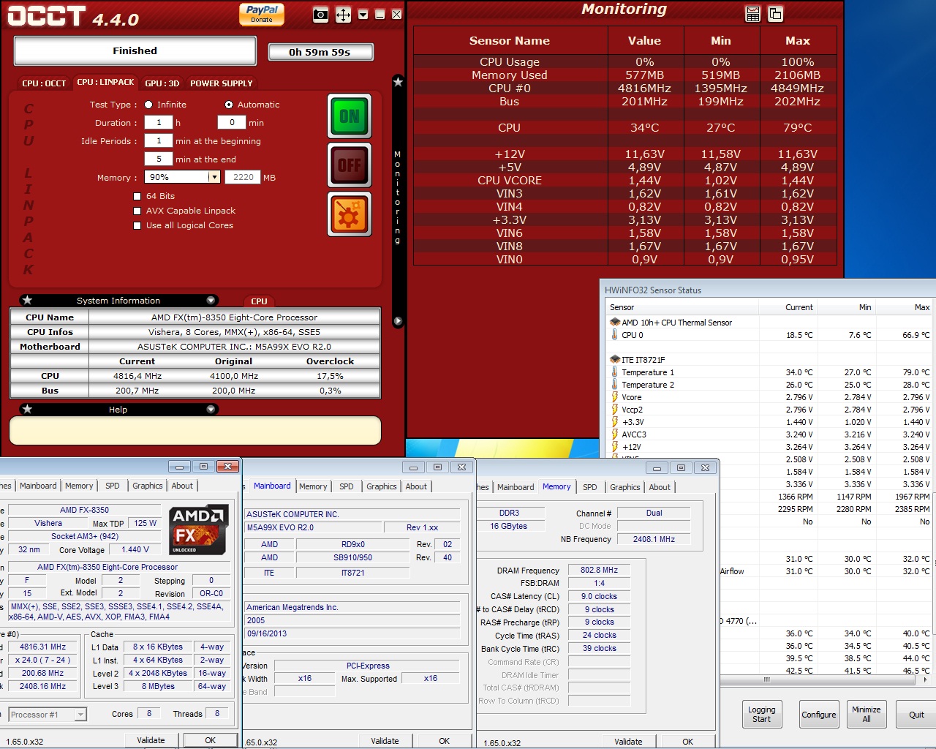The width and height of the screenshot is (936, 749).
Task: Enable the AVX Capable Linpack checkbox
Action: (137, 211)
